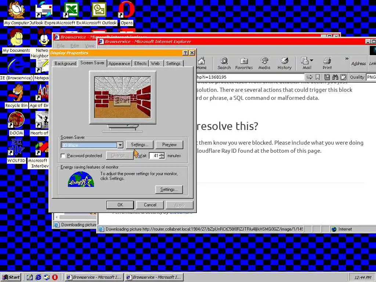Expand the toolbar overflow chevron

coord(347,59)
